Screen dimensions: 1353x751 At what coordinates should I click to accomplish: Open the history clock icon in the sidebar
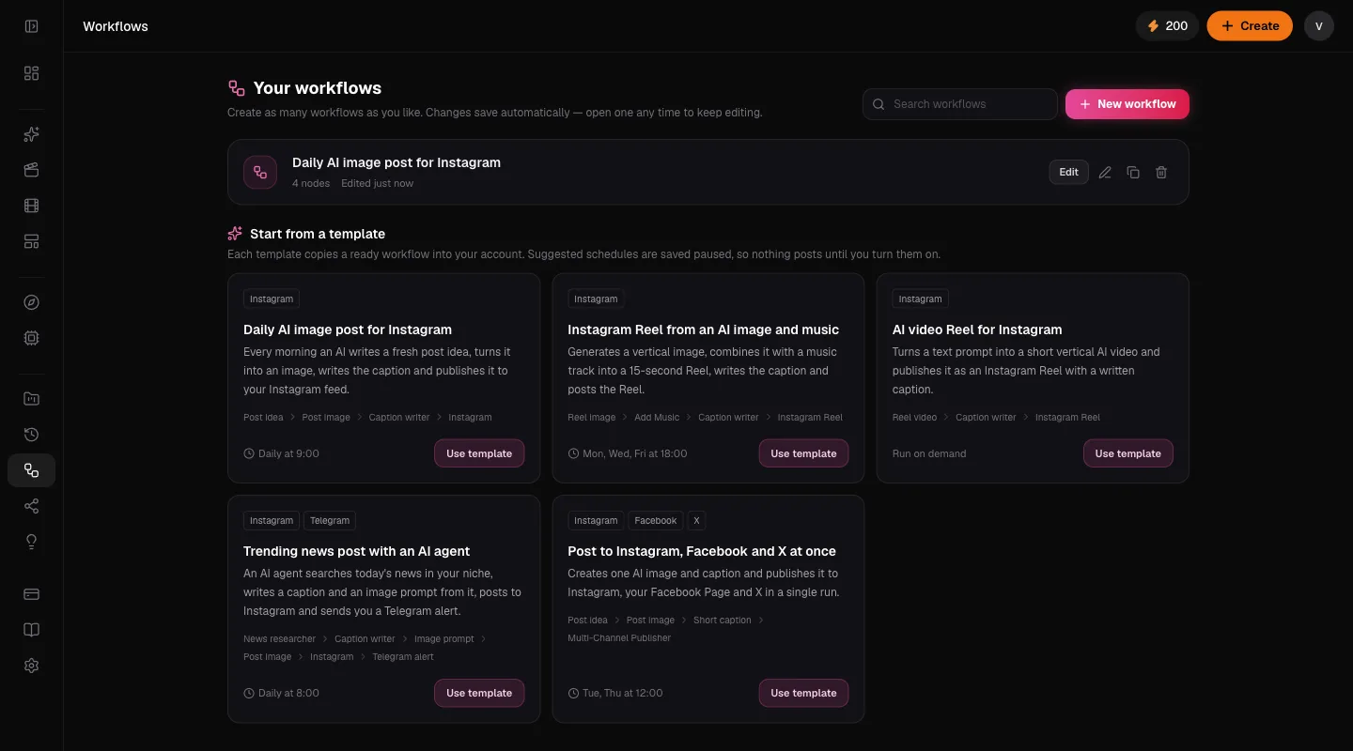pyautogui.click(x=31, y=435)
